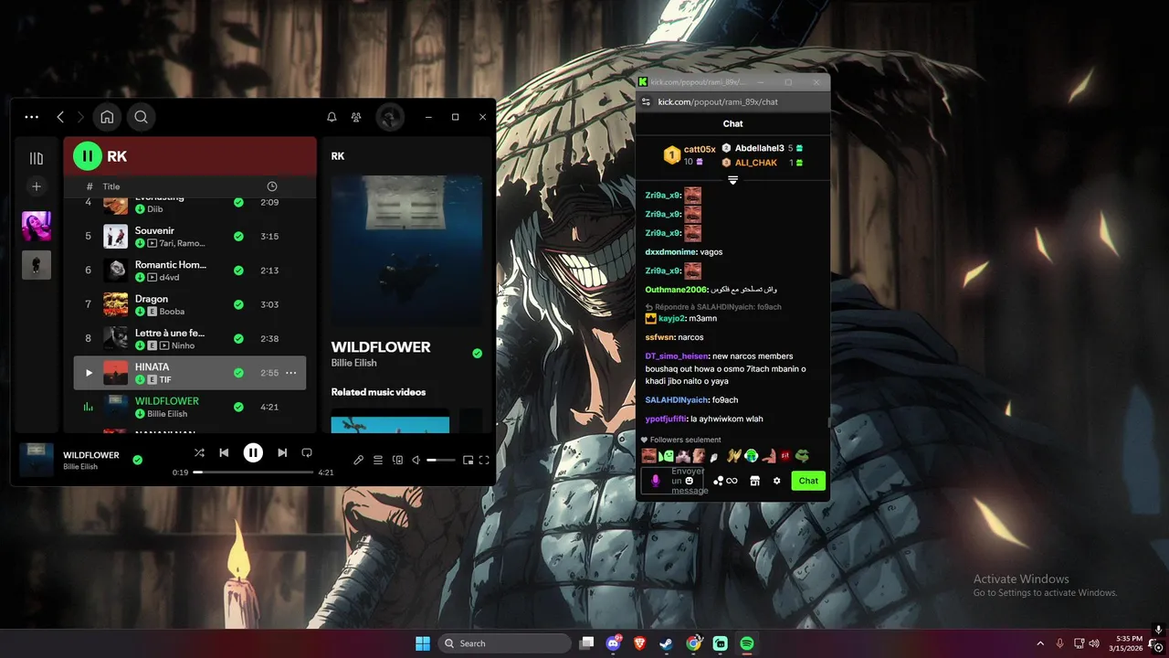The width and height of the screenshot is (1169, 658).
Task: Open lyrics microphone icon
Action: [359, 460]
